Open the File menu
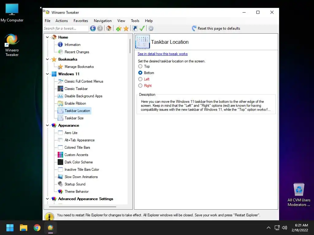The image size is (314, 235). (x=48, y=21)
